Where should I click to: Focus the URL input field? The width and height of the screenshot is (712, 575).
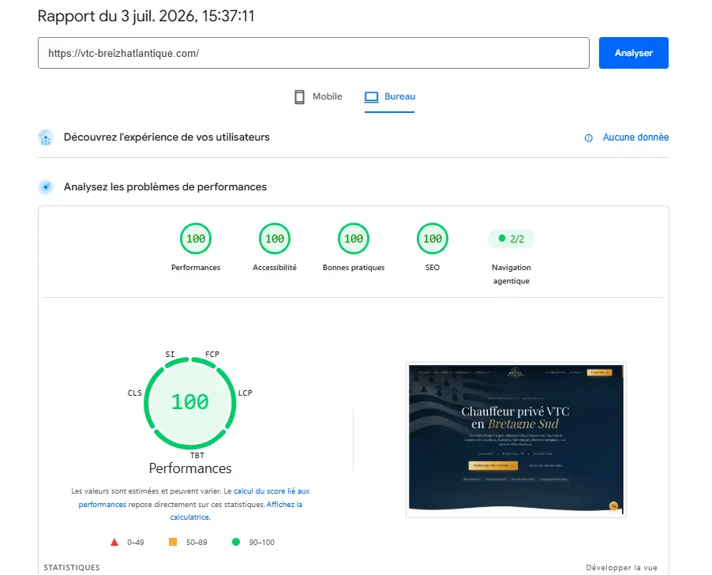[x=313, y=53]
